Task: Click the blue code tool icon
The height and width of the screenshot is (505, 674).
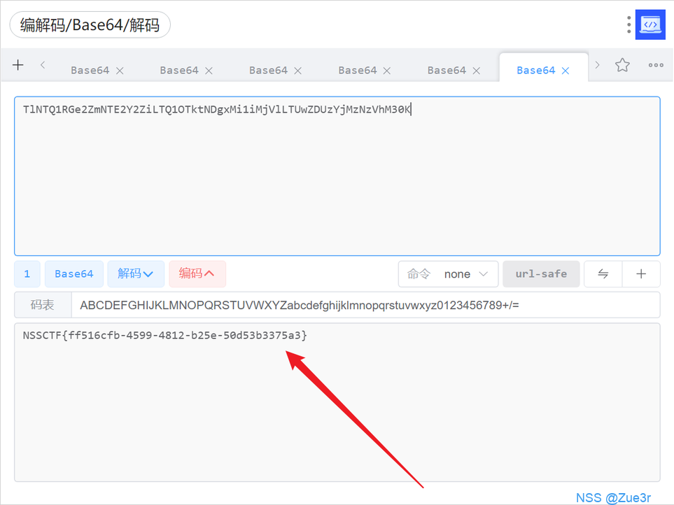Action: (650, 24)
